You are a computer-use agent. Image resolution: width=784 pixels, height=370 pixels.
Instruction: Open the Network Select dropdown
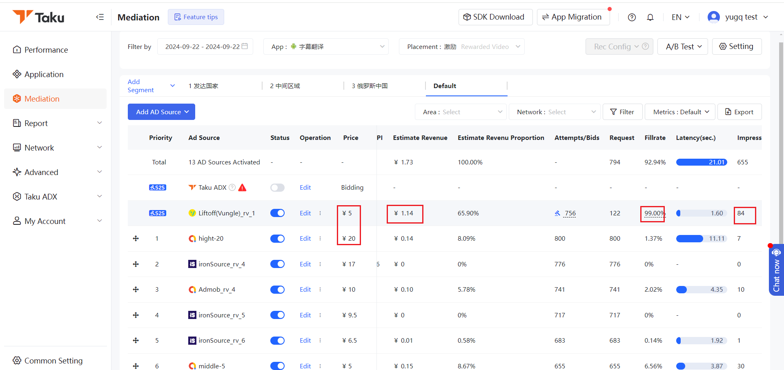pyautogui.click(x=555, y=112)
